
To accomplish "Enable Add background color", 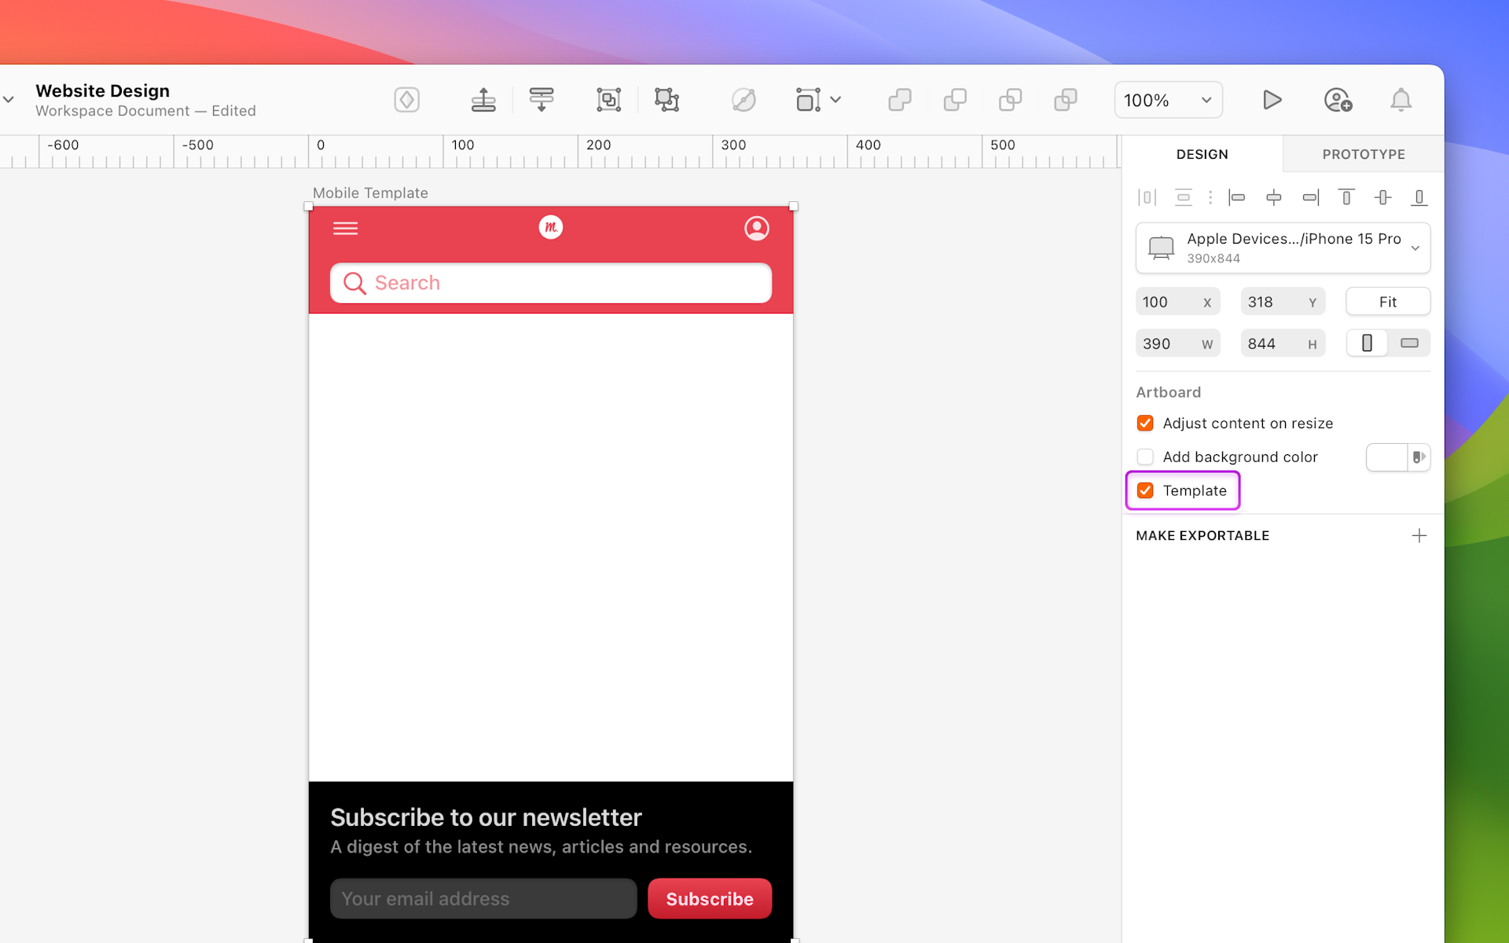I will pos(1145,457).
